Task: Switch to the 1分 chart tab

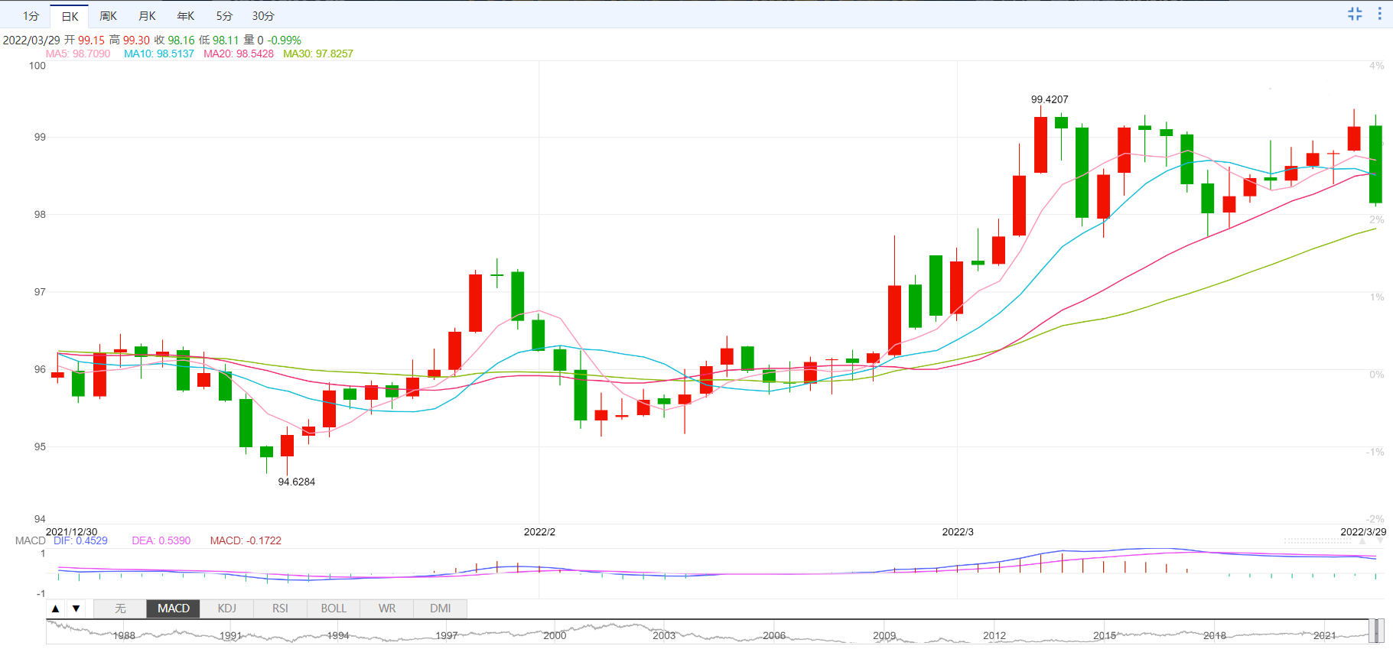Action: coord(31,16)
